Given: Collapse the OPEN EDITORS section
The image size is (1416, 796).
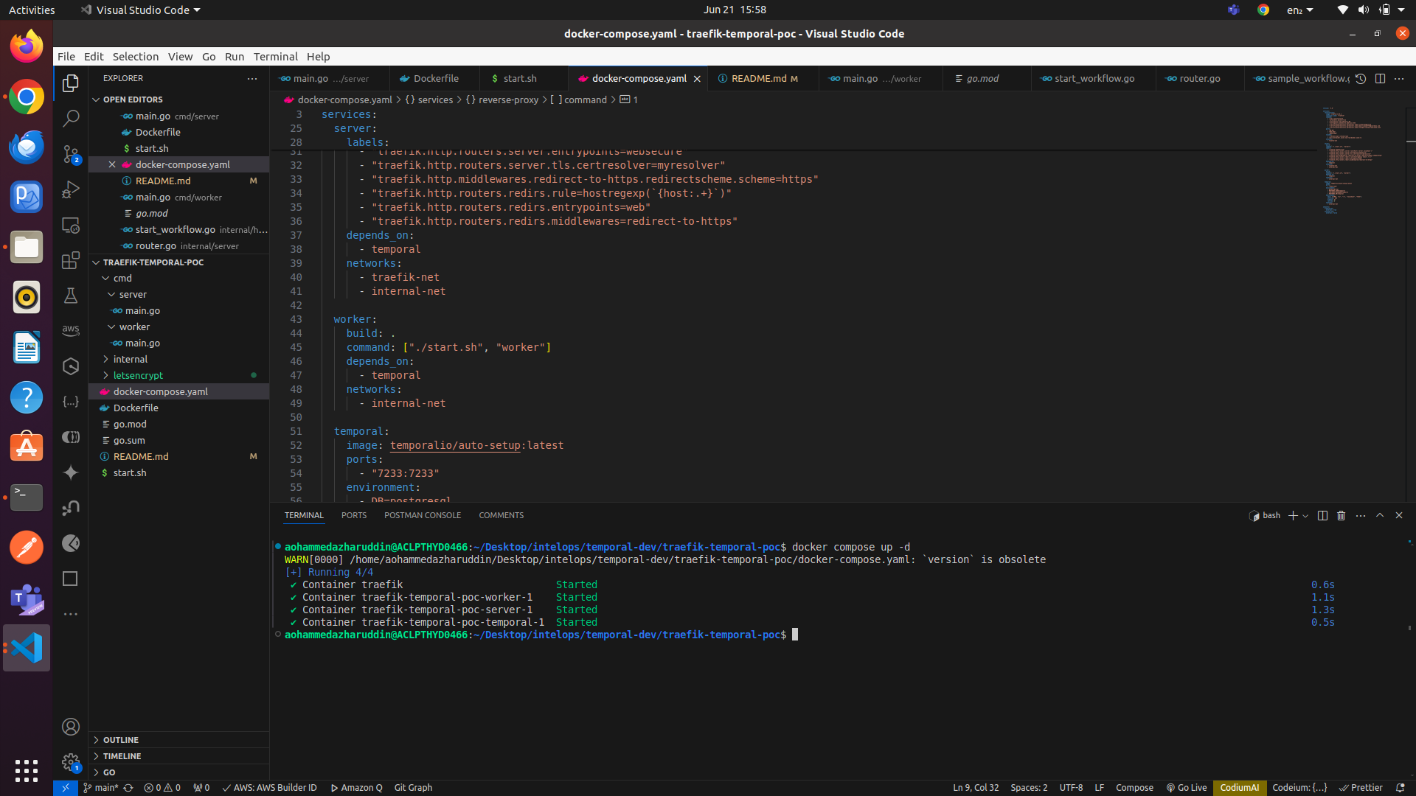Looking at the screenshot, I should (133, 99).
